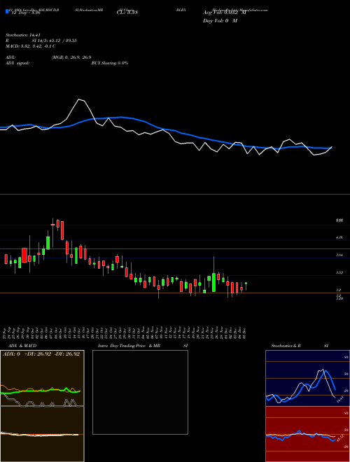The height and width of the screenshot is (462, 350).
Task: Click the 45.12 end label on RSI line
Action: coord(340,437)
